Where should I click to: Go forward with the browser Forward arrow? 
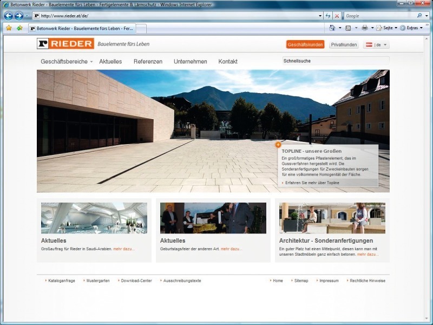19,16
